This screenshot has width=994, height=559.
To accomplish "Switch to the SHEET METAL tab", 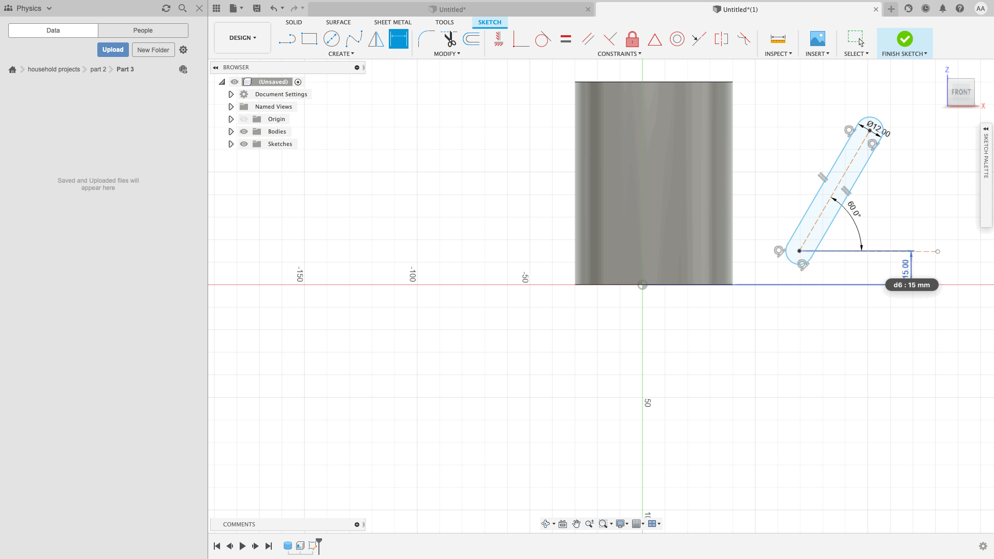I will [x=392, y=22].
